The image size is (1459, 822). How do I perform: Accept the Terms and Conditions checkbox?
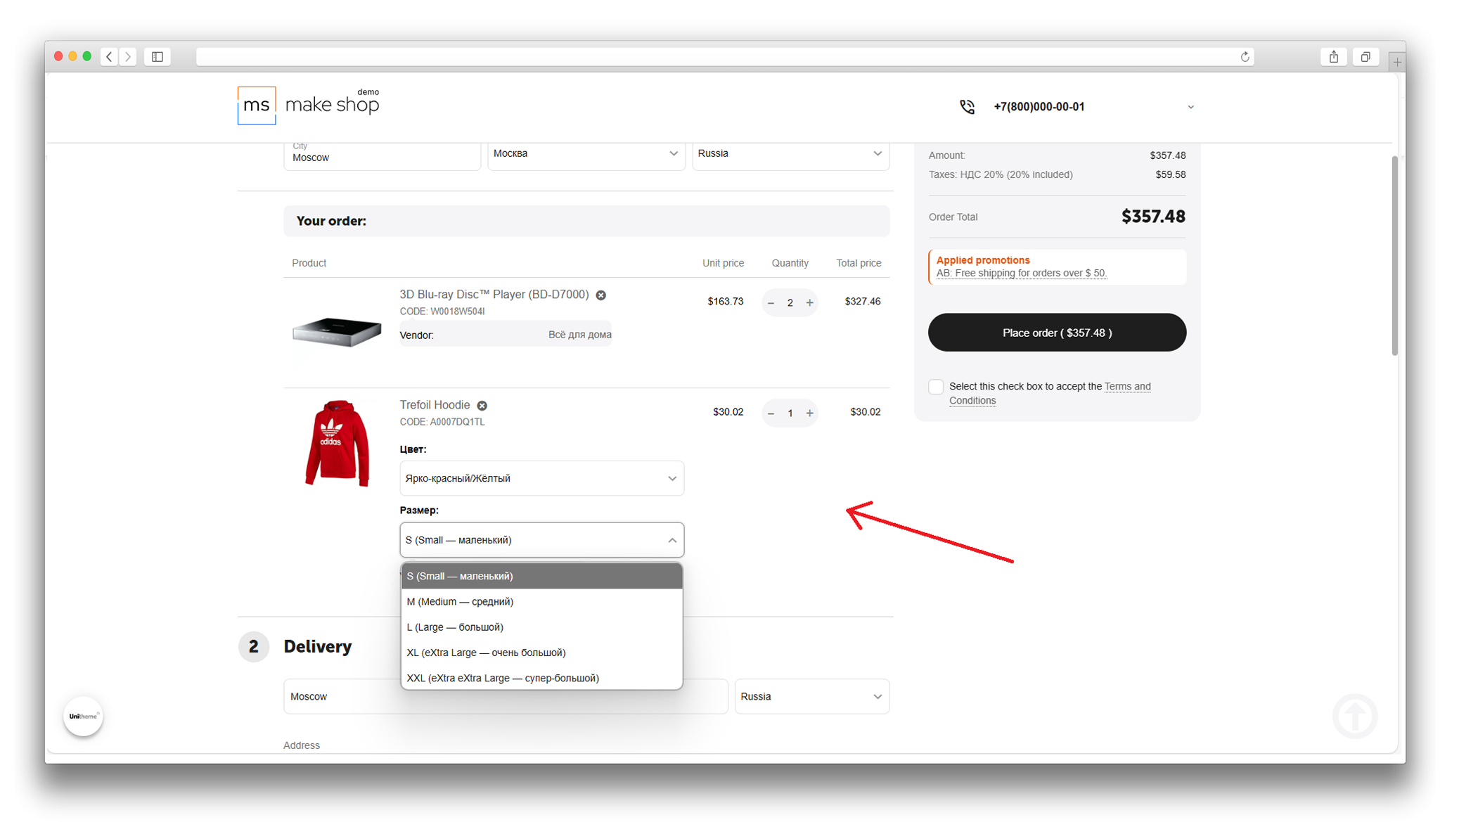tap(935, 387)
